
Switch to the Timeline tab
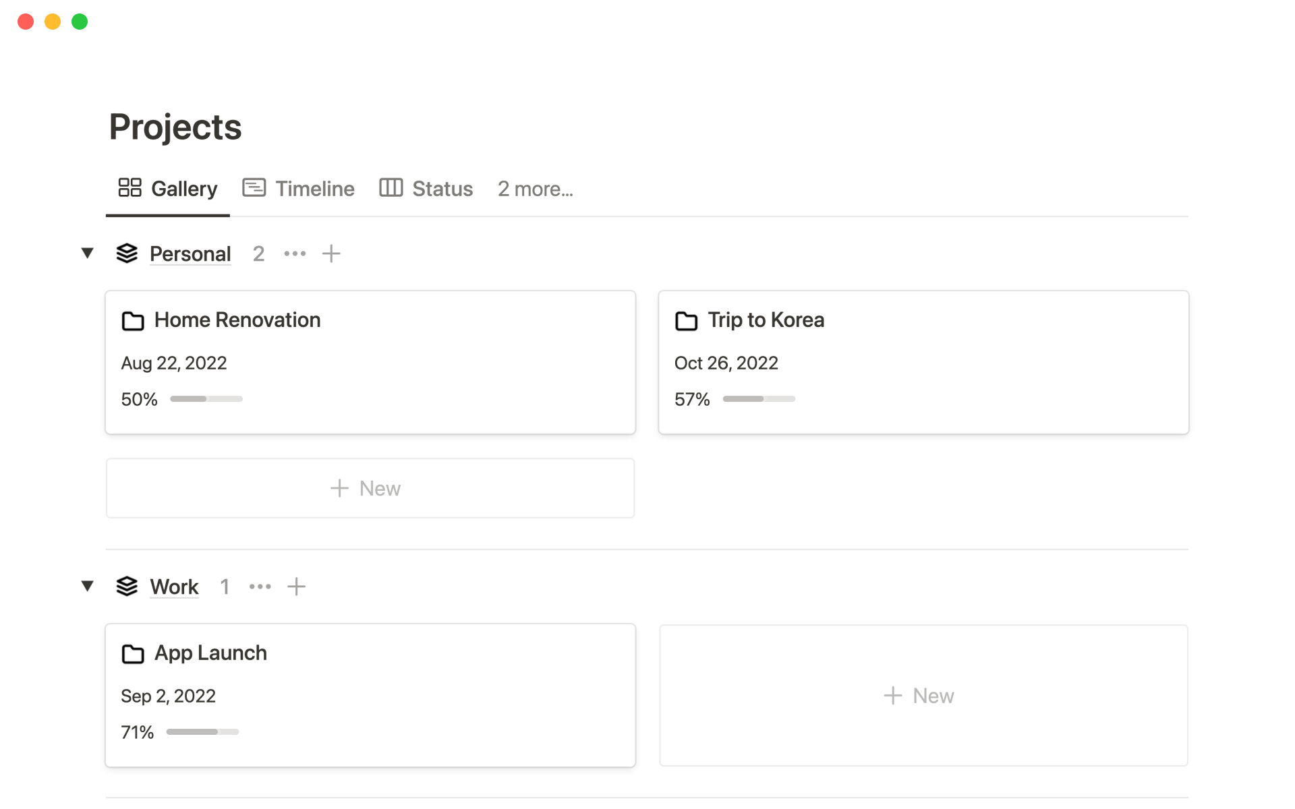pyautogui.click(x=314, y=189)
